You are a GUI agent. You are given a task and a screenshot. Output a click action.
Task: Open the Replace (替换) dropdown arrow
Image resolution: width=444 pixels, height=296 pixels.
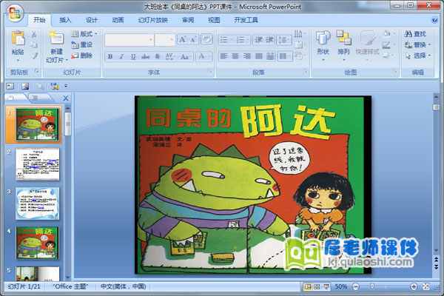pyautogui.click(x=429, y=44)
